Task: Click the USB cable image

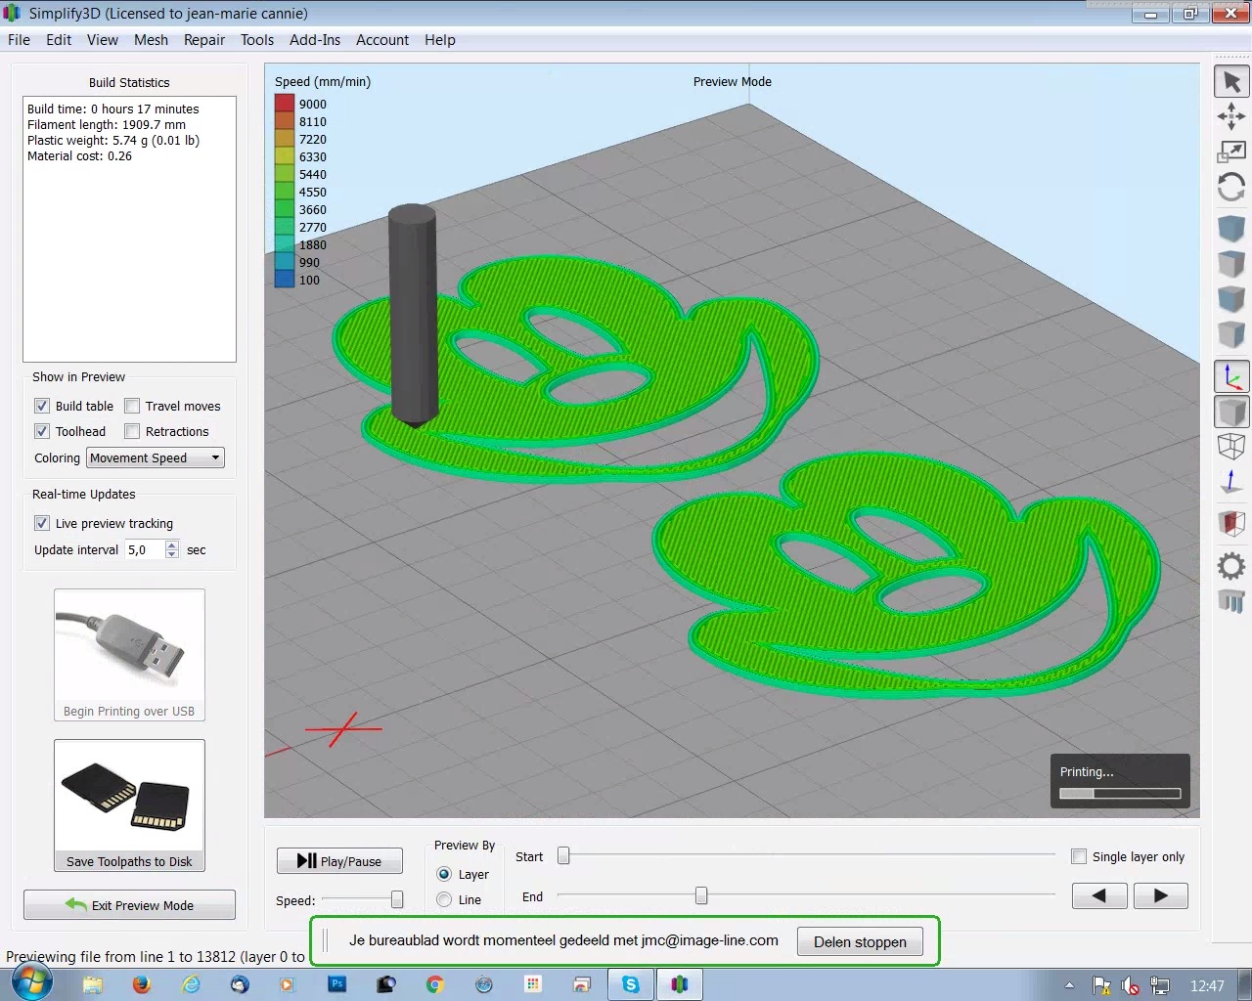Action: click(x=129, y=647)
